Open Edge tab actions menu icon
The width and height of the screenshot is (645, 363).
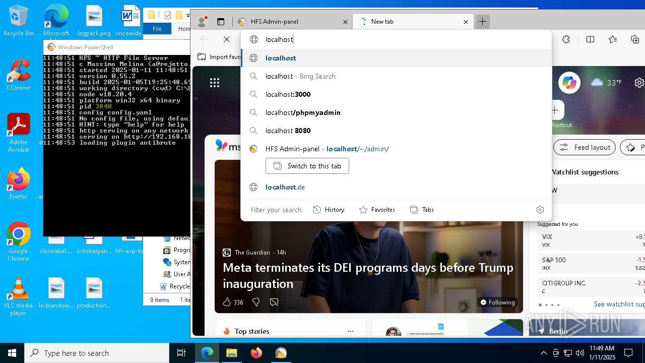click(x=220, y=22)
